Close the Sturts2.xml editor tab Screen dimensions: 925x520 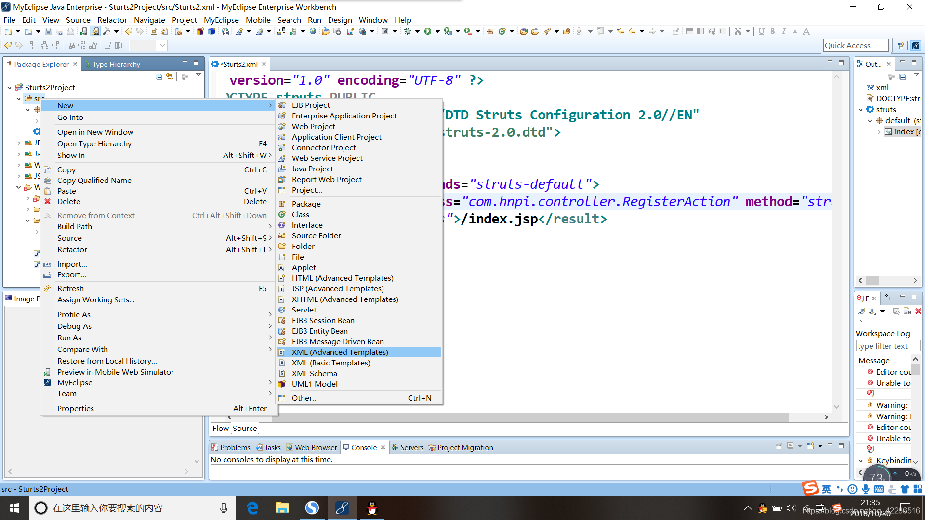[264, 64]
